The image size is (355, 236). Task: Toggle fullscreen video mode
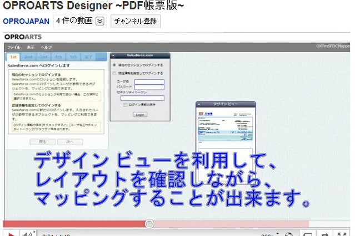coord(342,234)
